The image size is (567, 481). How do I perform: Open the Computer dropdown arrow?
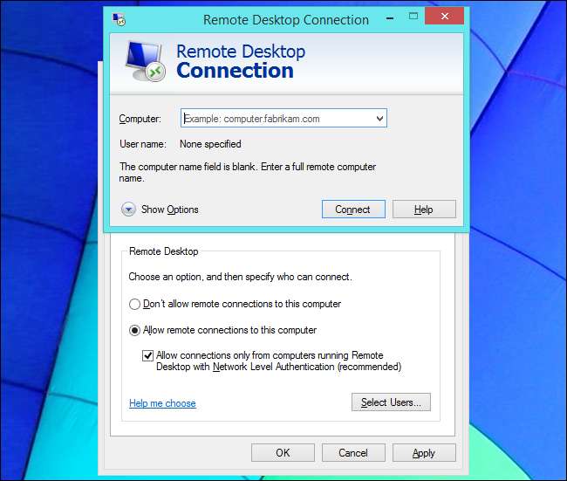379,119
